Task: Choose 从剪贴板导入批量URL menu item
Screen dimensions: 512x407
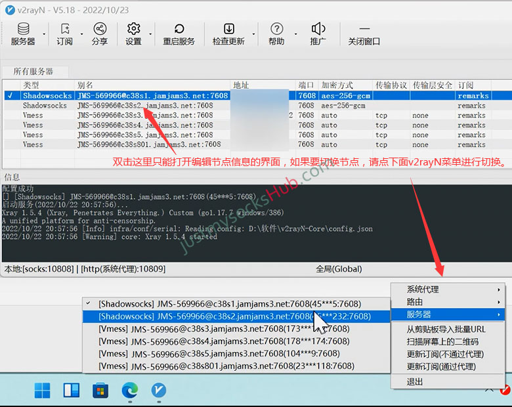Action: pos(448,330)
